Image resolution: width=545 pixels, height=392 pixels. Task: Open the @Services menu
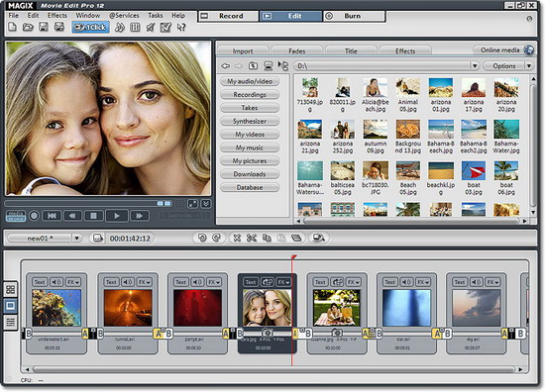tap(124, 15)
